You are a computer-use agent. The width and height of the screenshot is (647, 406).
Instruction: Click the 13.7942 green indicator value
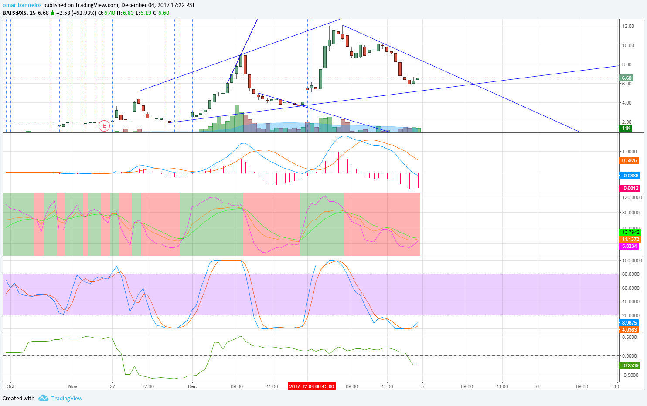pos(630,232)
